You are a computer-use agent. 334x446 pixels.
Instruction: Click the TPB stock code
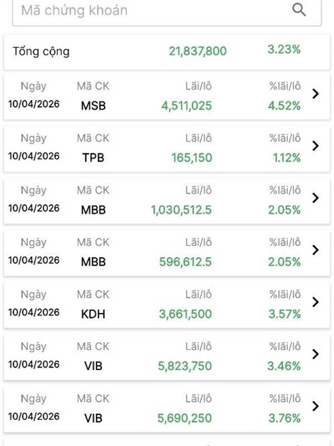click(x=93, y=158)
